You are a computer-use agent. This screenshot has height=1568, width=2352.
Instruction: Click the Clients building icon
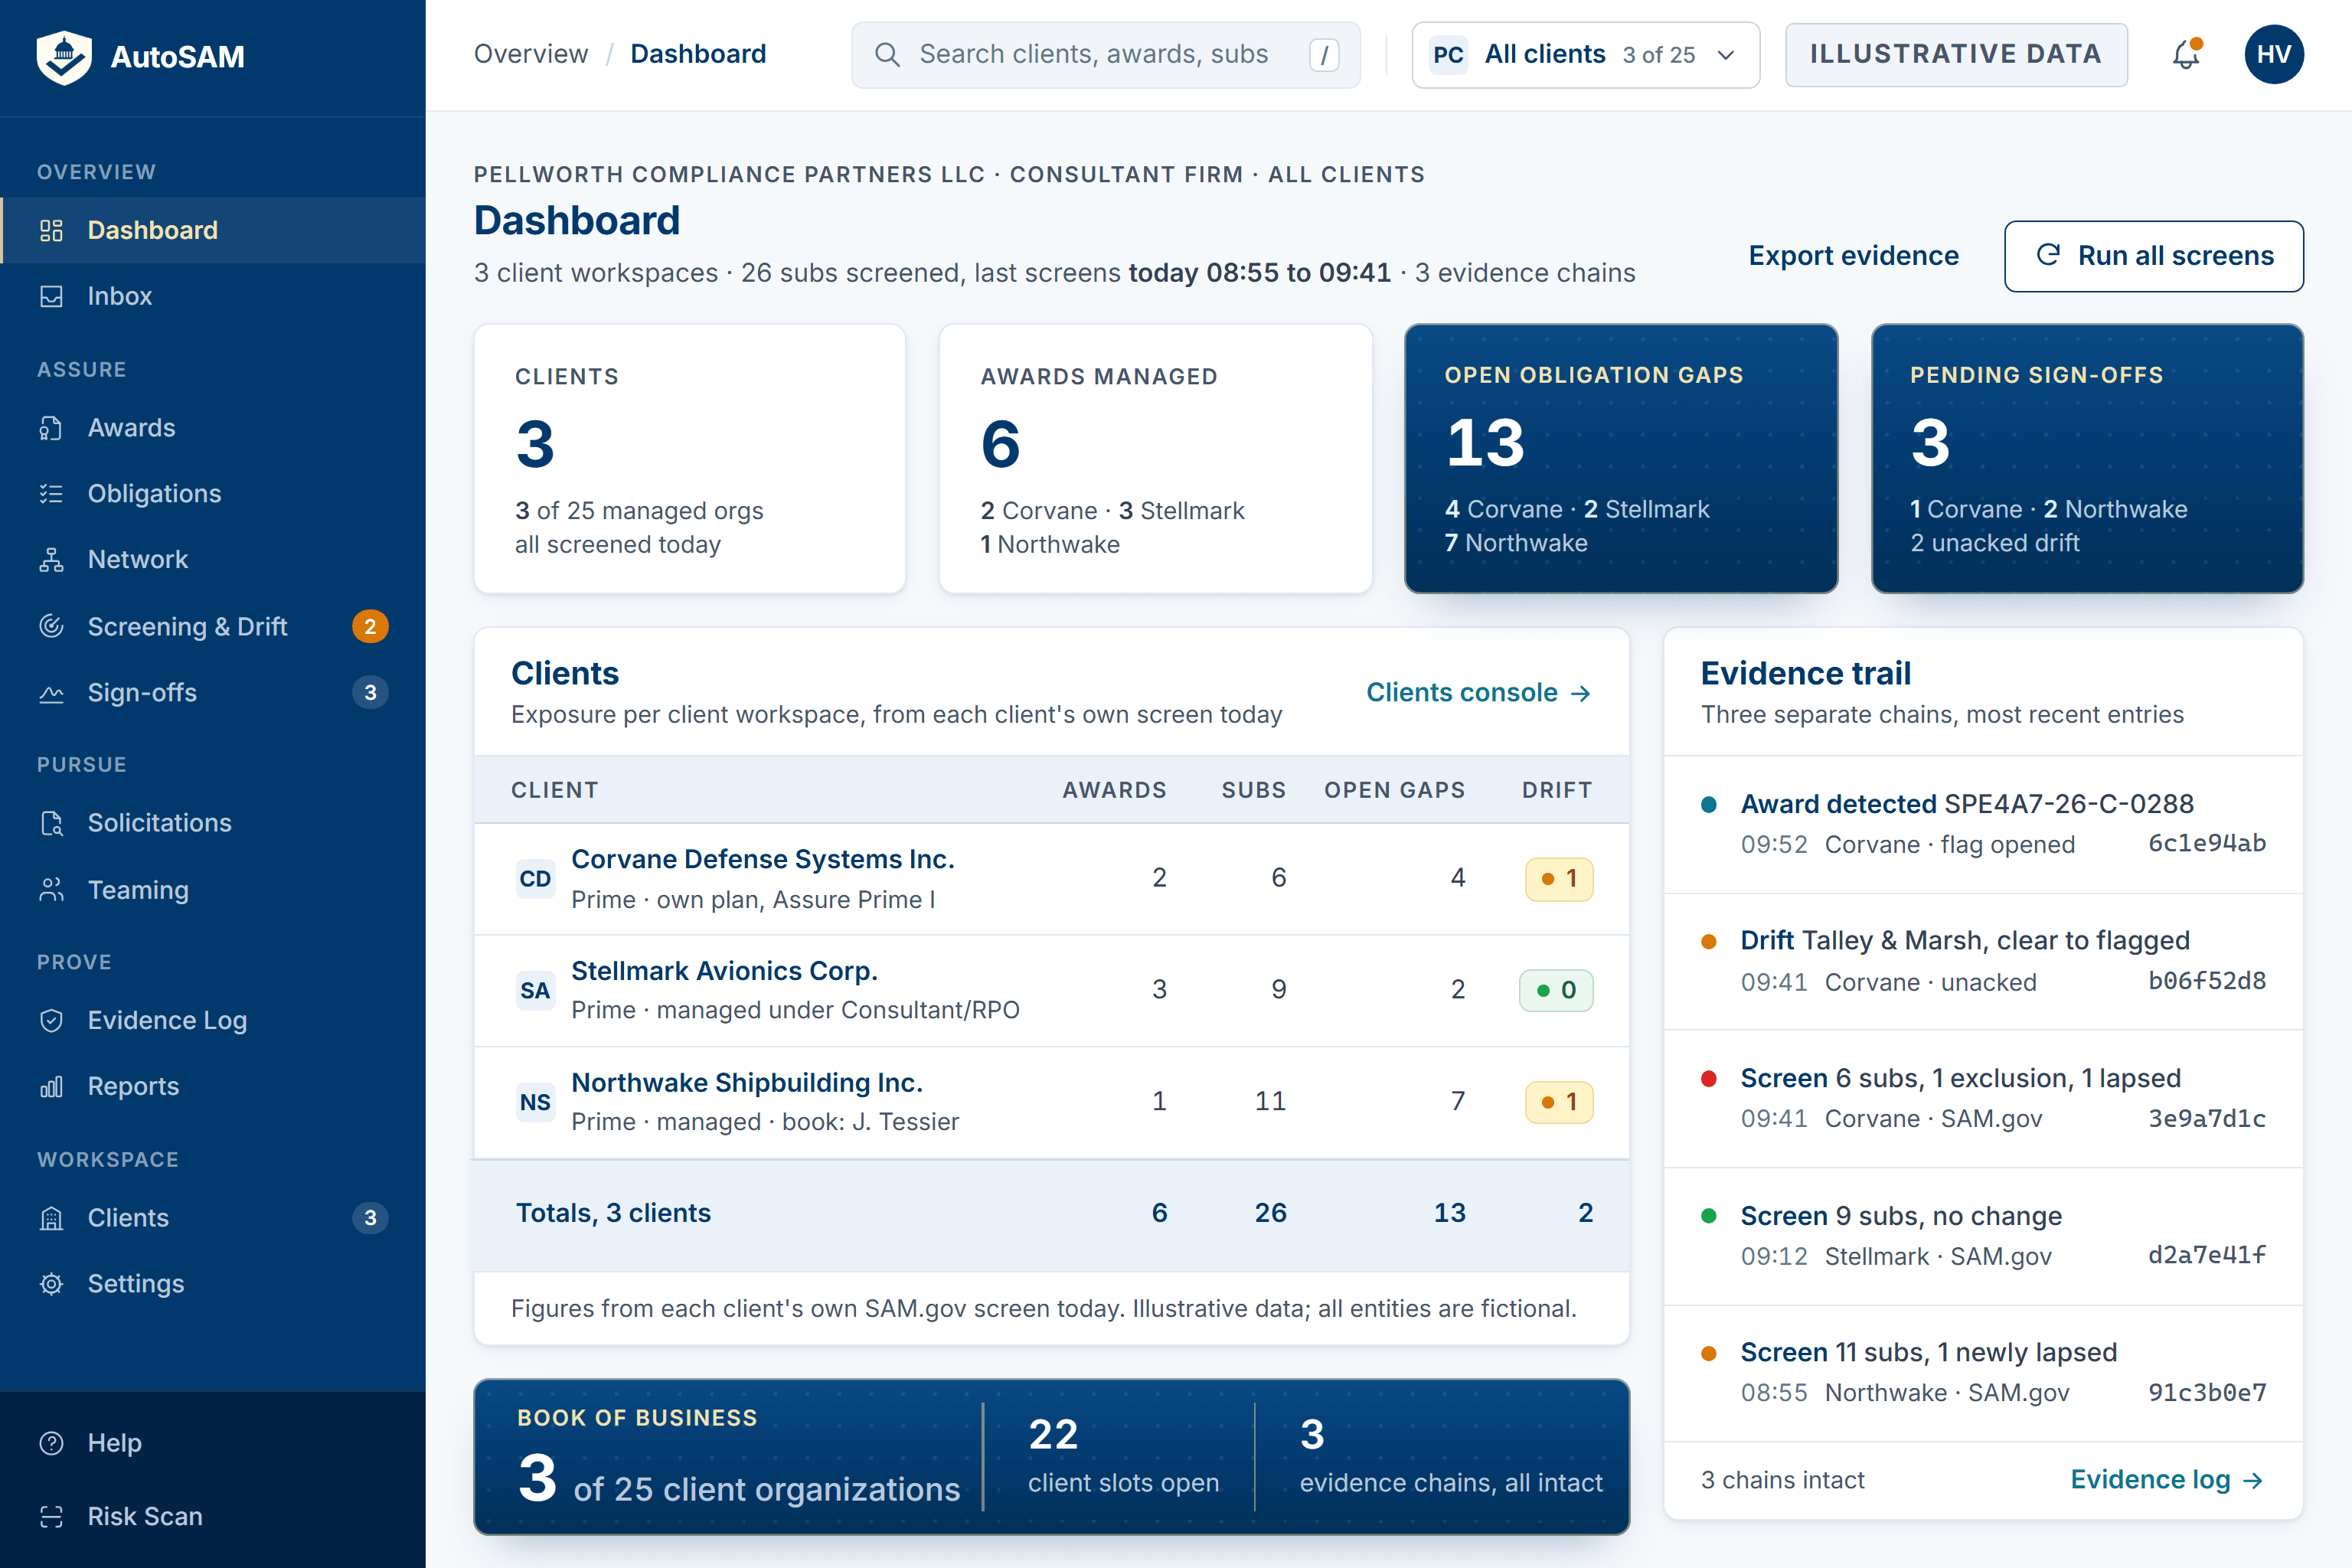click(51, 1218)
